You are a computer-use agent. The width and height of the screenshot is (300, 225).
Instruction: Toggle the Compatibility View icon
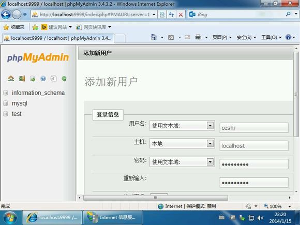tap(162, 14)
